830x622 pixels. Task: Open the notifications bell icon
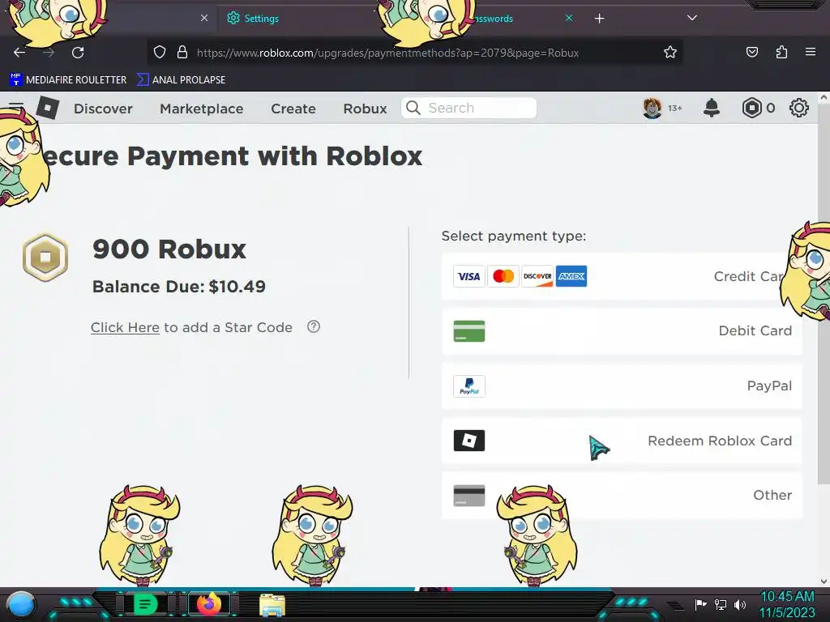712,108
